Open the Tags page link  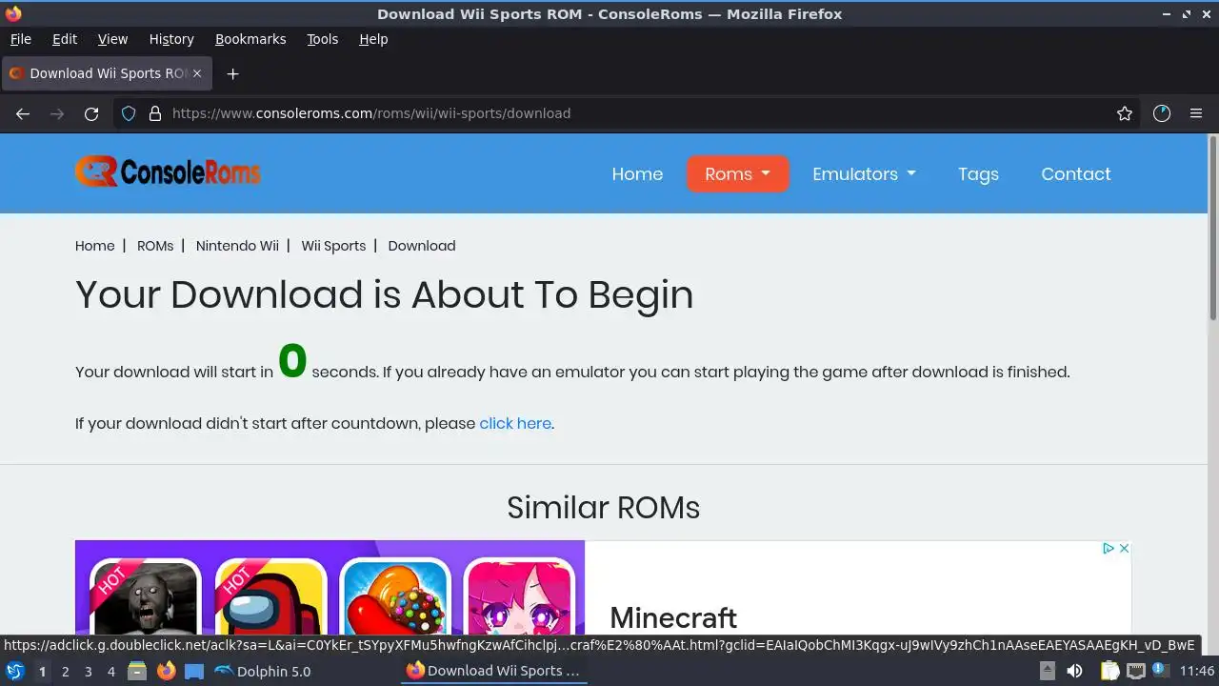tap(978, 173)
